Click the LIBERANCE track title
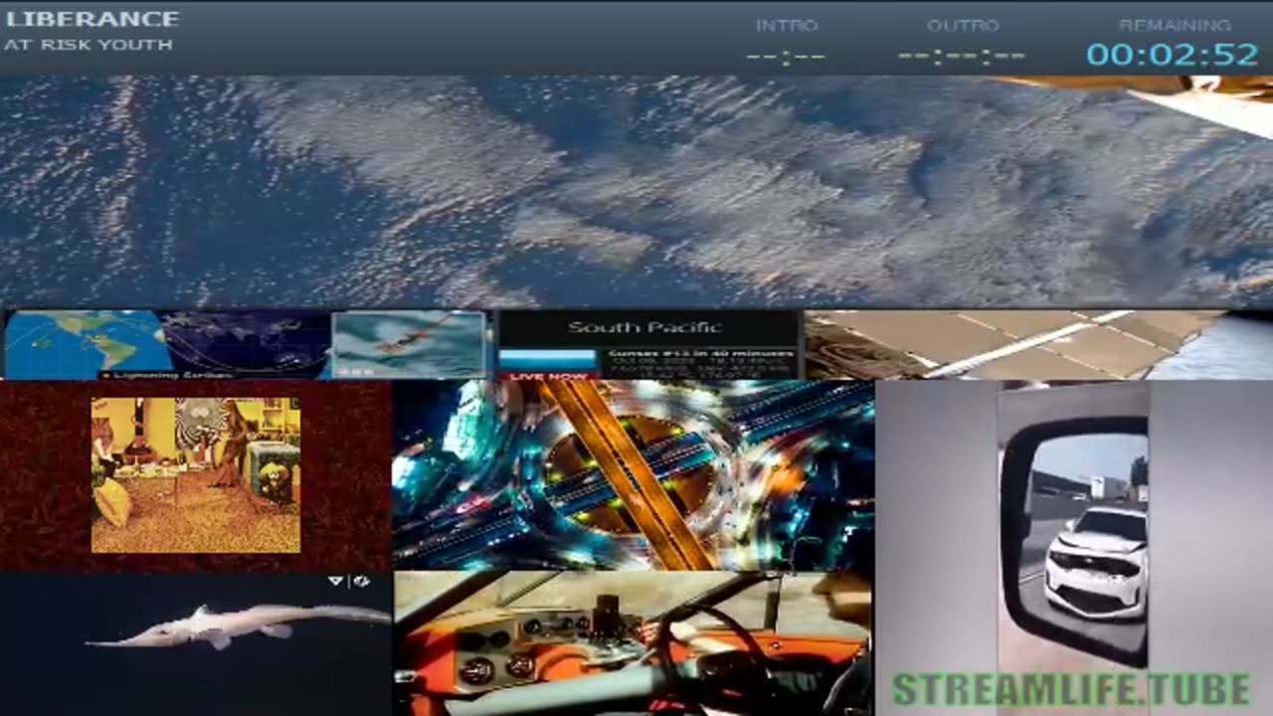Screen dimensions: 1273x716 coord(92,19)
